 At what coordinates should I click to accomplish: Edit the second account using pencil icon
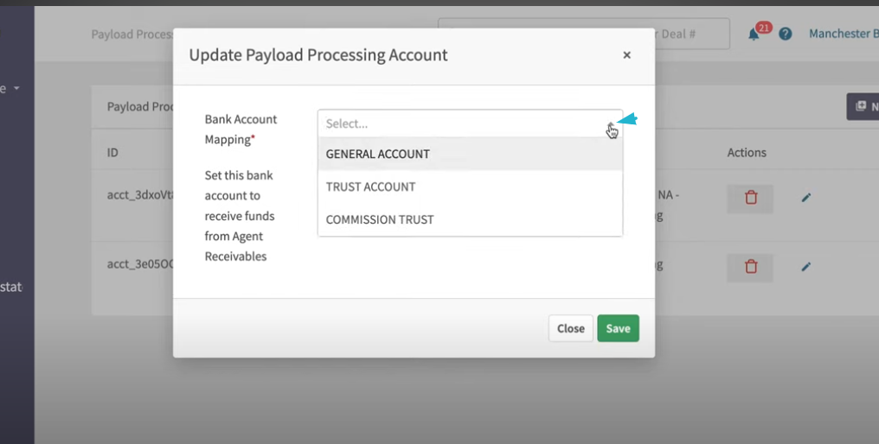pos(806,267)
